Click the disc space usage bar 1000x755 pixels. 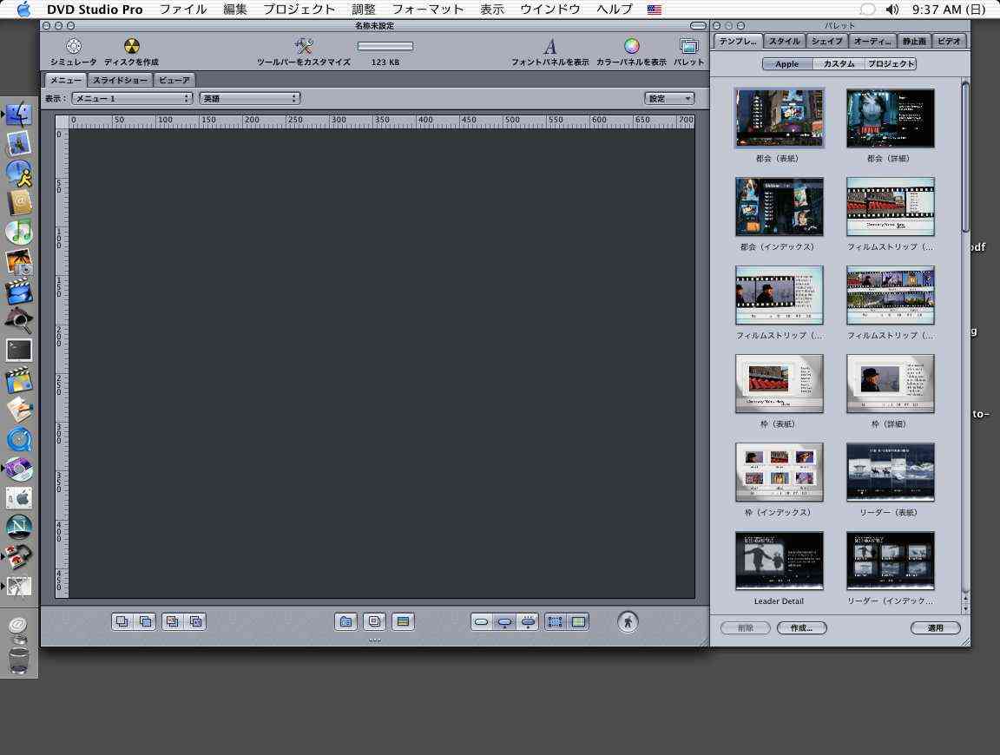385,46
